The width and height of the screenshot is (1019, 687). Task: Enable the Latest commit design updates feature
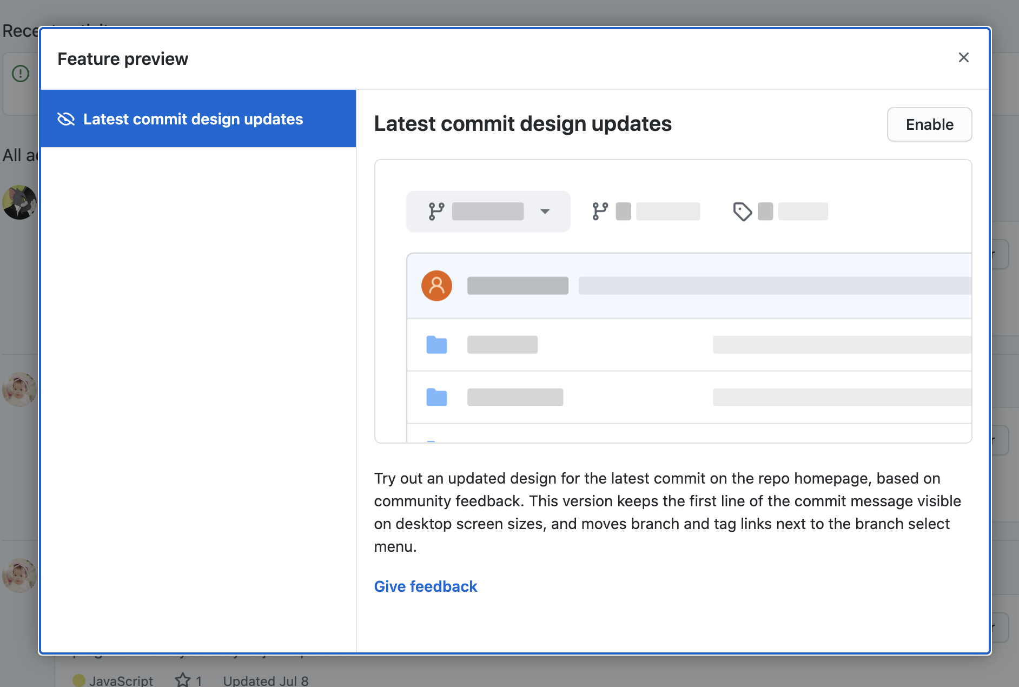929,124
